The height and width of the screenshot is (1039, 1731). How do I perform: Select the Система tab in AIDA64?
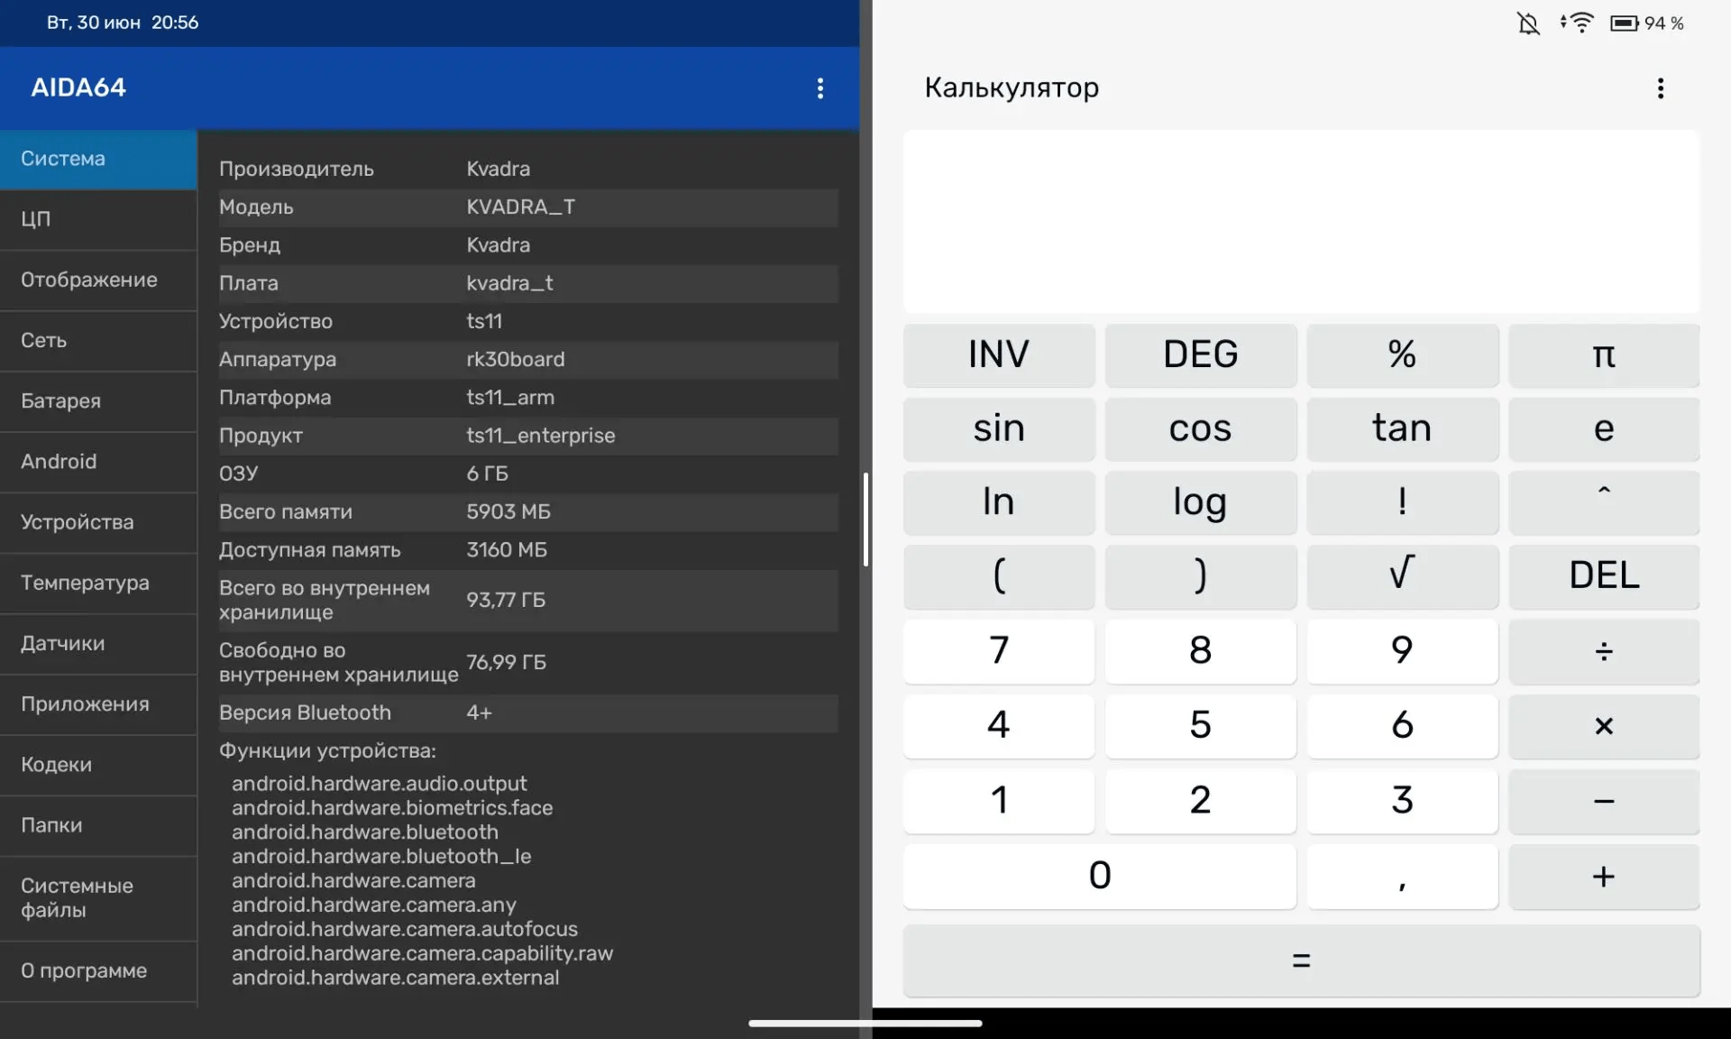pyautogui.click(x=98, y=159)
